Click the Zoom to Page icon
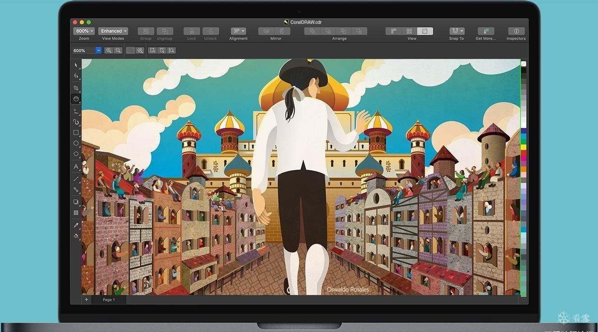Screen dimensions: 598x332 pyautogui.click(x=153, y=51)
